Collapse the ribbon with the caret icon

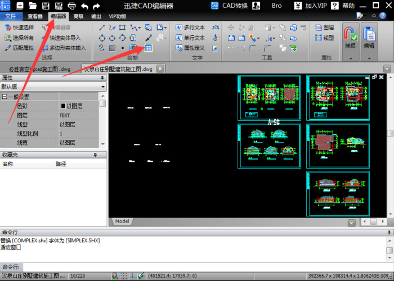(374, 16)
